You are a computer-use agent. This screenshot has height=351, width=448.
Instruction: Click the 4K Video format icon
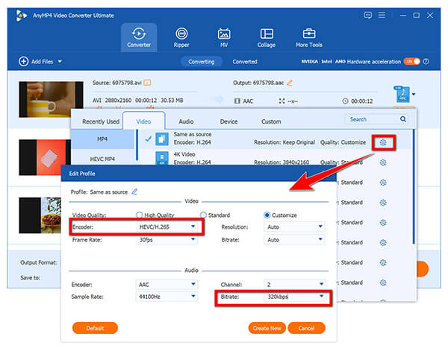[x=162, y=158]
